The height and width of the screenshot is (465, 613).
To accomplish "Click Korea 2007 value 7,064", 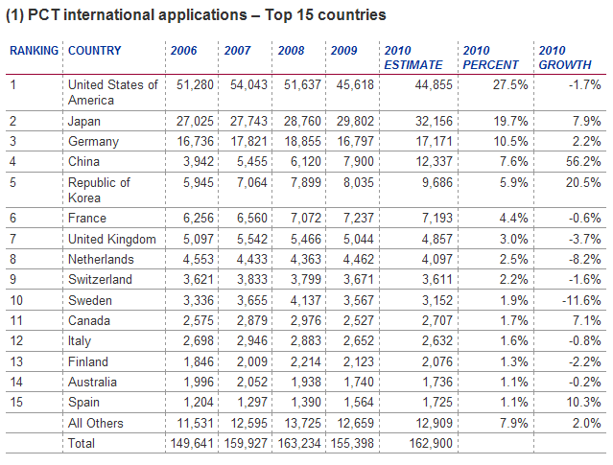I will [252, 183].
